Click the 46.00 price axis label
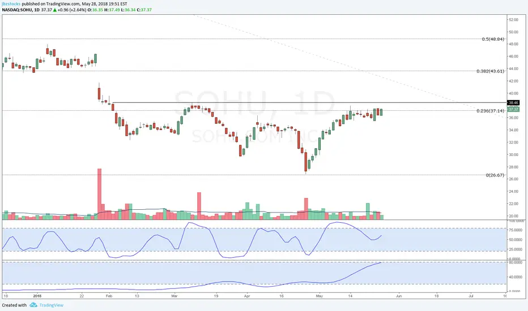Image resolution: width=528 pixels, height=311 pixels. pos(513,57)
